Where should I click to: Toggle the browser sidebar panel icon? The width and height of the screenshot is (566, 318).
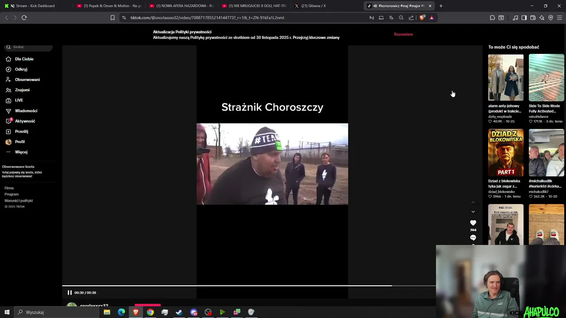coord(524,18)
